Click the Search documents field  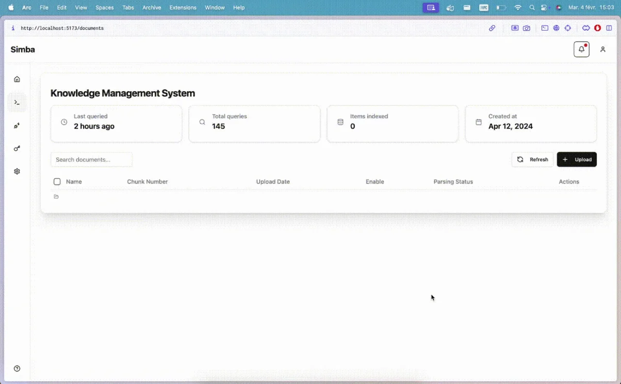91,159
